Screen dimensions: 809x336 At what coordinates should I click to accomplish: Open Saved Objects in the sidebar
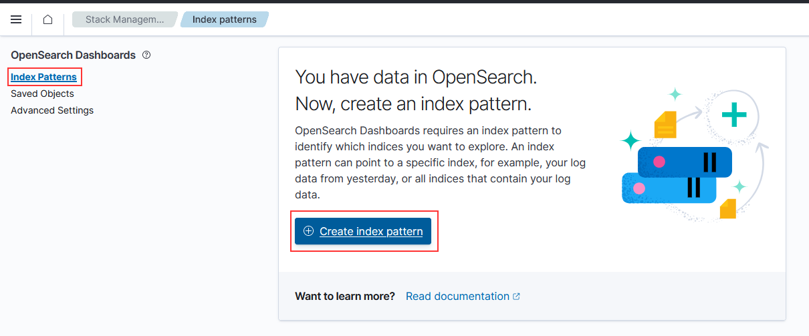(42, 94)
